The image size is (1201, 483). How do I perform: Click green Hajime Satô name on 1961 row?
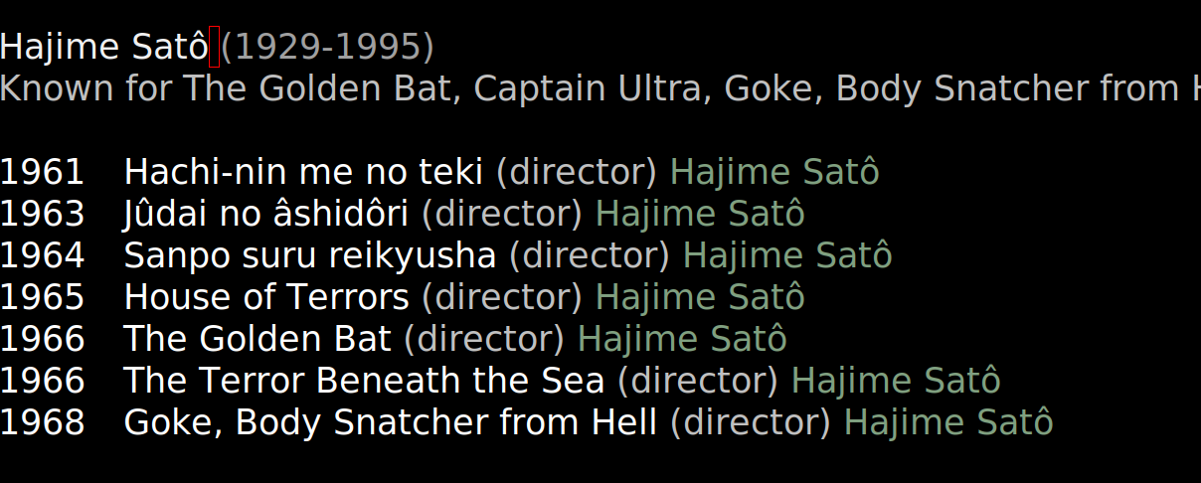click(x=774, y=172)
